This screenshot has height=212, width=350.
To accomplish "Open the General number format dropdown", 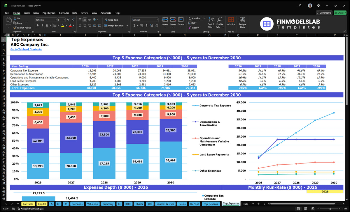I will 157,20.
